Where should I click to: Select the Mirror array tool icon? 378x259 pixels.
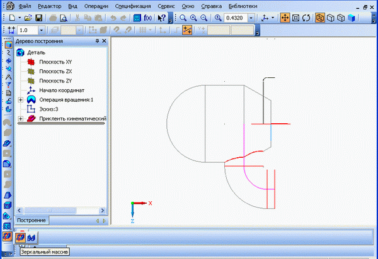coord(20,236)
